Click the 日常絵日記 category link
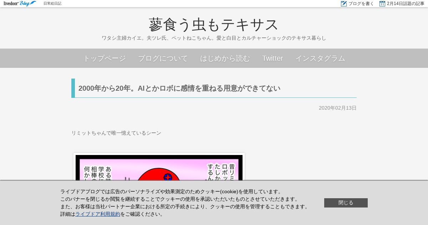The width and height of the screenshot is (428, 225). click(52, 4)
